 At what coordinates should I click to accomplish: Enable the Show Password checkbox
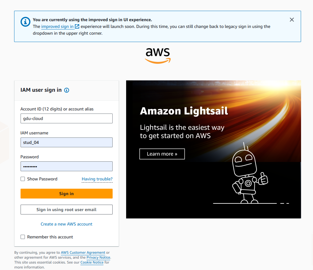click(x=23, y=179)
